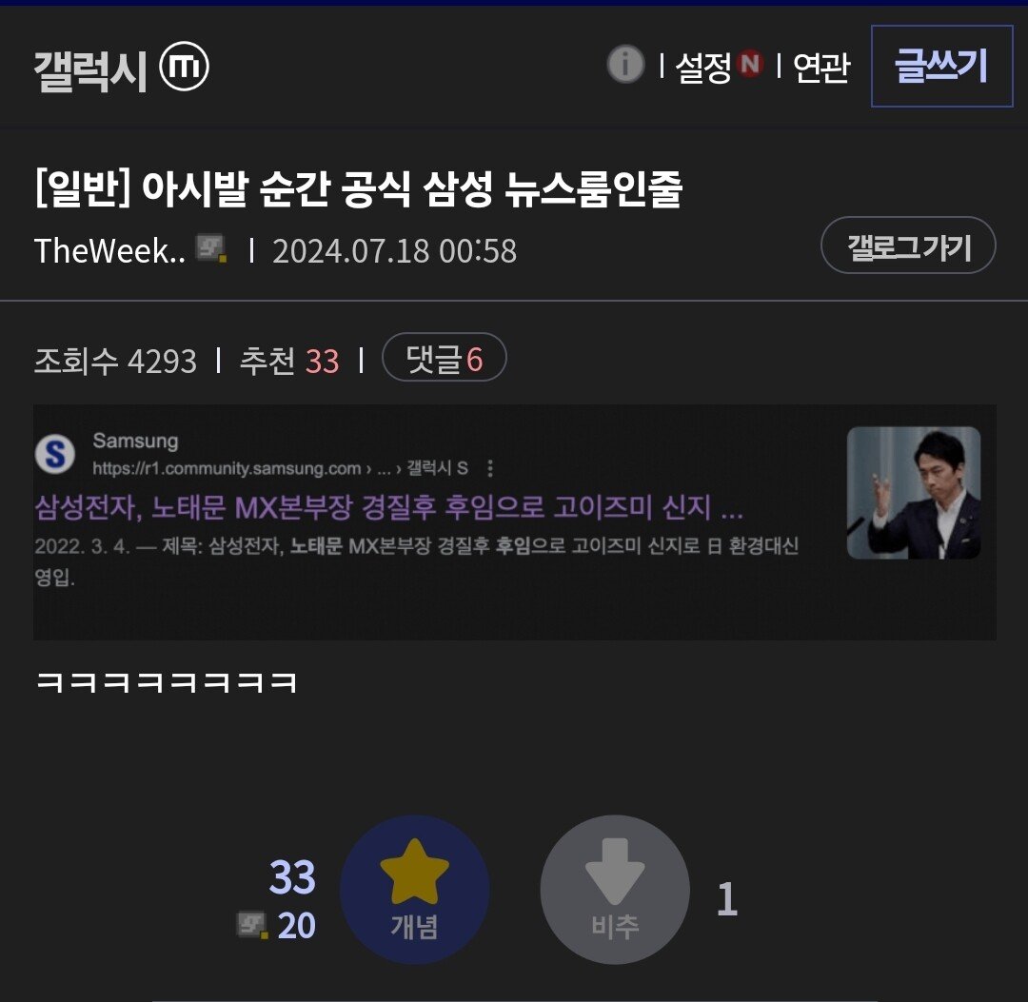Click the gold star 개념 recommend button
1028x1002 pixels.
pos(414,890)
